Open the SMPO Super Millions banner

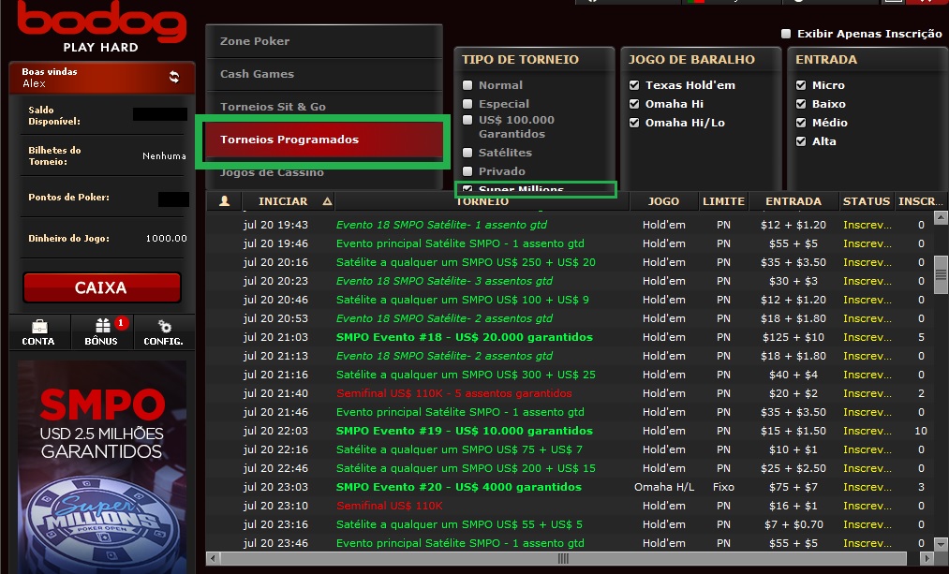tap(102, 467)
